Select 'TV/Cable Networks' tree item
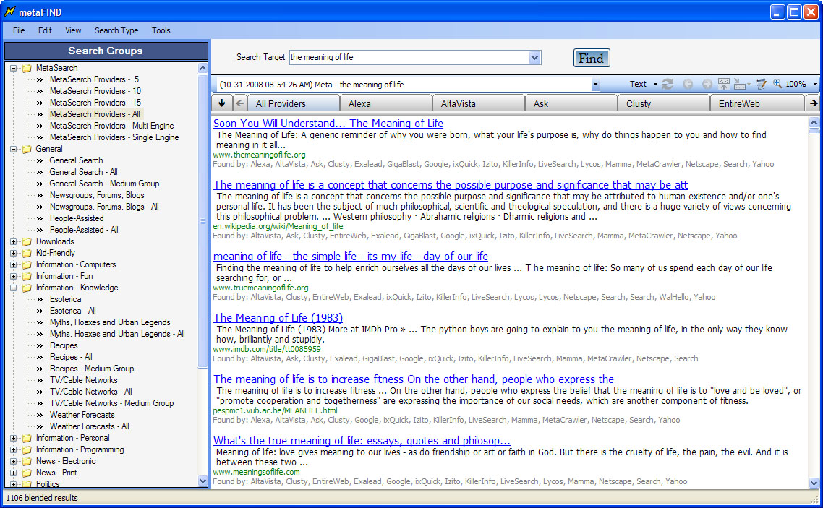This screenshot has width=823, height=508. click(83, 380)
